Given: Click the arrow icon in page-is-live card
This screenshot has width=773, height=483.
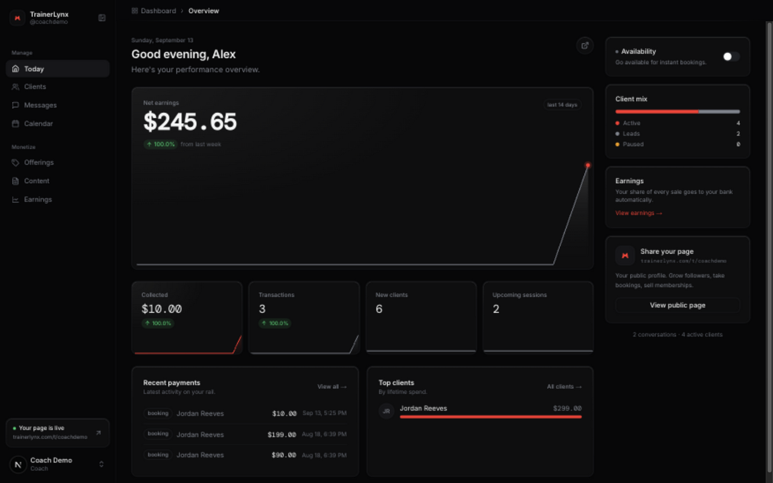Looking at the screenshot, I should tap(98, 433).
